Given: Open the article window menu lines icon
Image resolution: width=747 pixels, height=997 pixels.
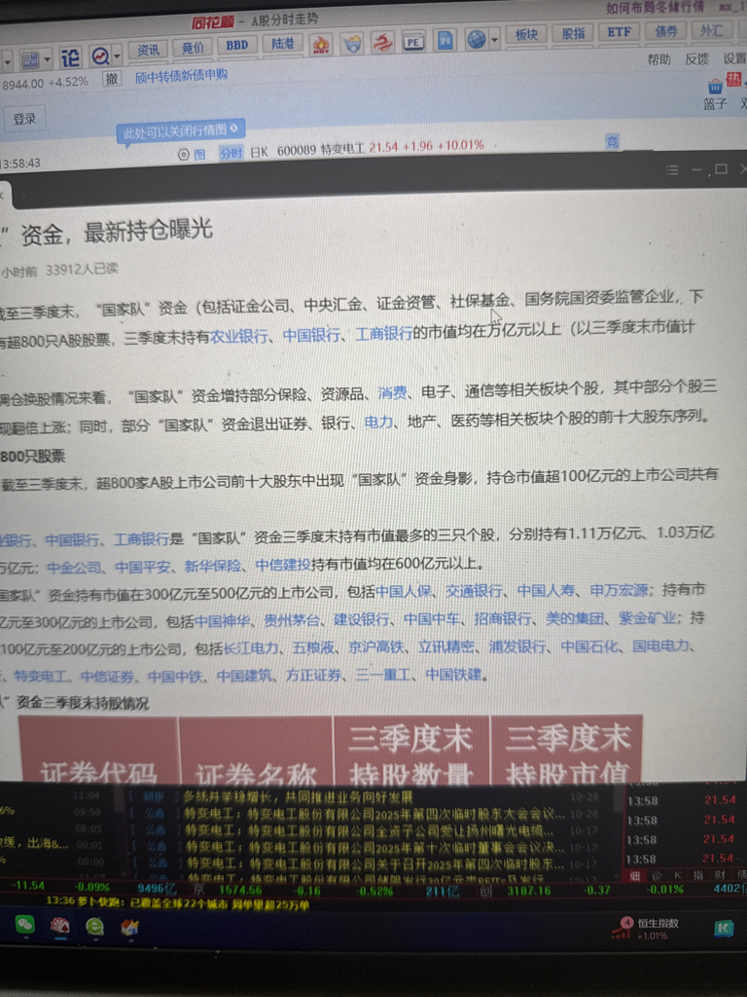Looking at the screenshot, I should click(x=672, y=169).
